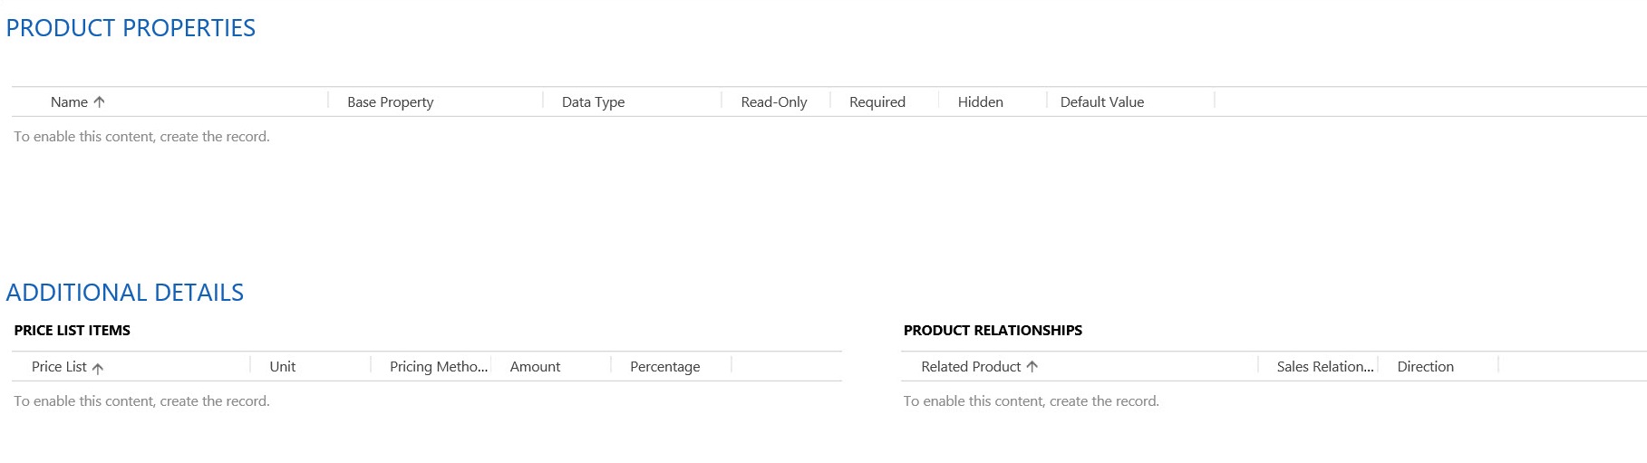
Task: Click the Price List sort arrow icon
Action: click(98, 368)
